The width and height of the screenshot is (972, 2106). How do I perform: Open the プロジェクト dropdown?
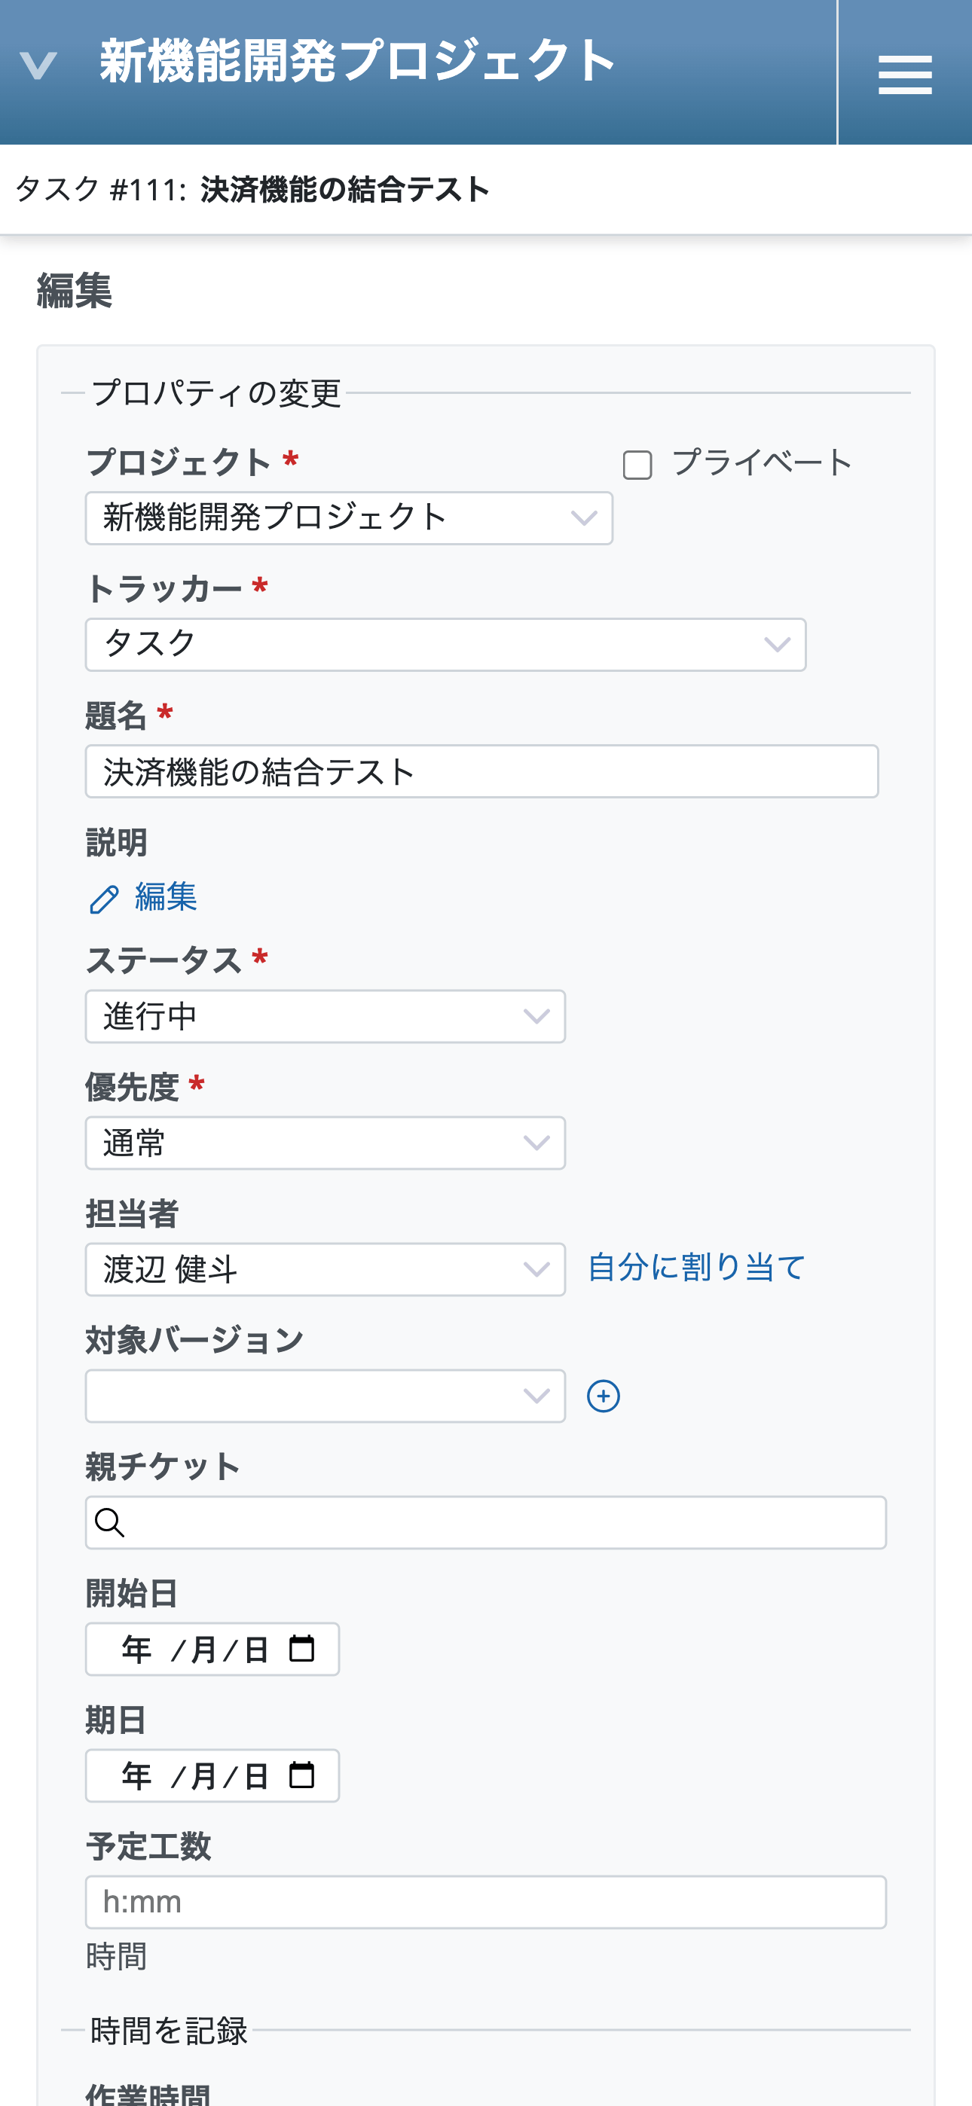[x=349, y=518]
